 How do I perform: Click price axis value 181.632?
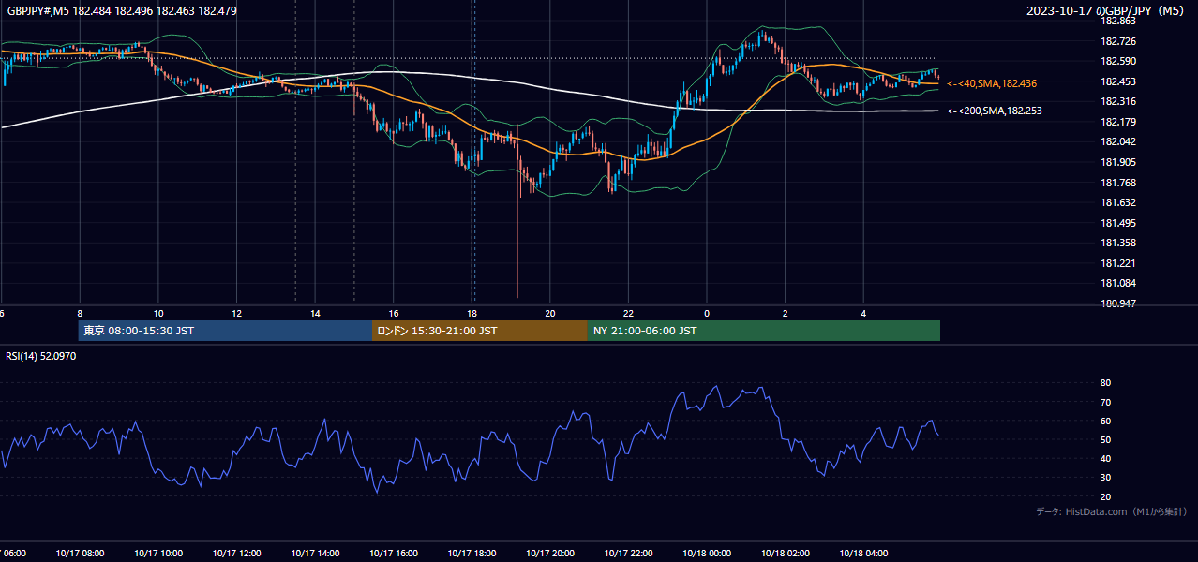pyautogui.click(x=1118, y=202)
